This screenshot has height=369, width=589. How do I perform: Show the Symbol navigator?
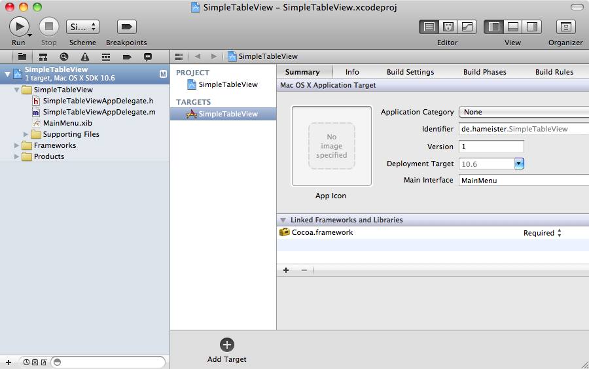(43, 57)
